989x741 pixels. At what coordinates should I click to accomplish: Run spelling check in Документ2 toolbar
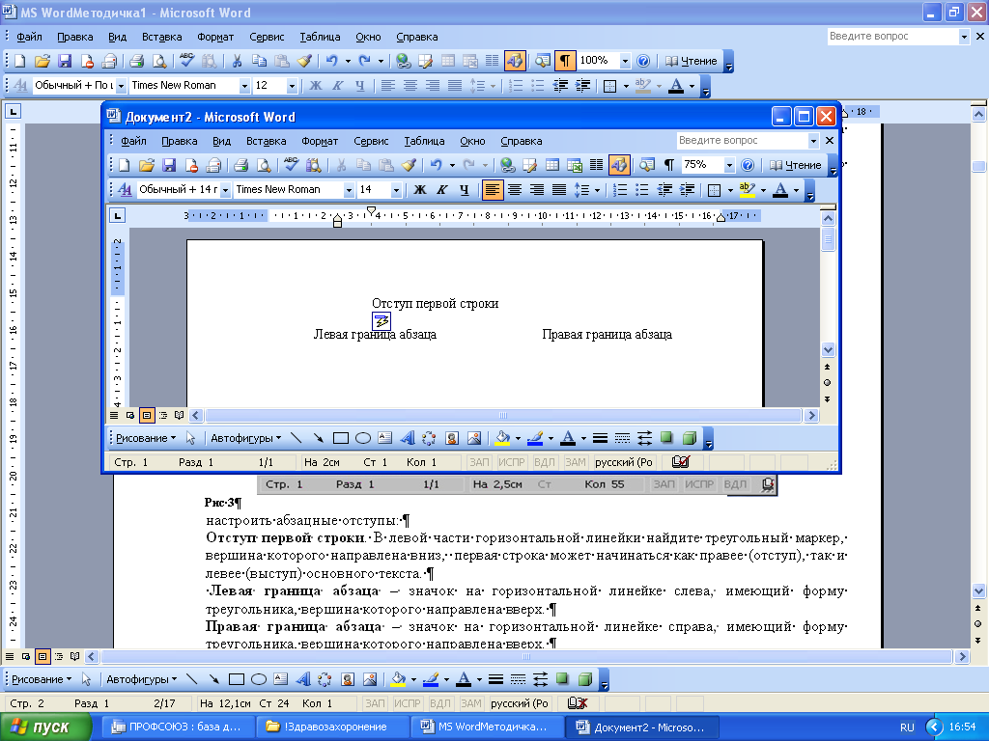click(x=291, y=165)
